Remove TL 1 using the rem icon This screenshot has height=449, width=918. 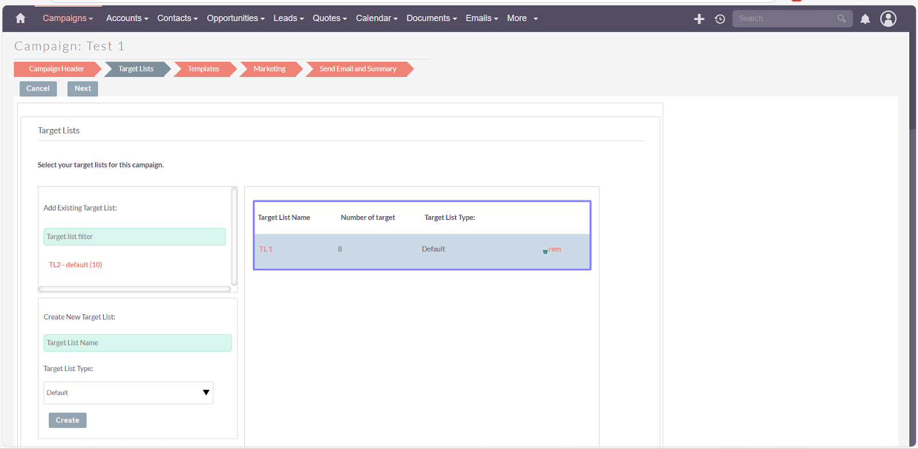tap(553, 249)
